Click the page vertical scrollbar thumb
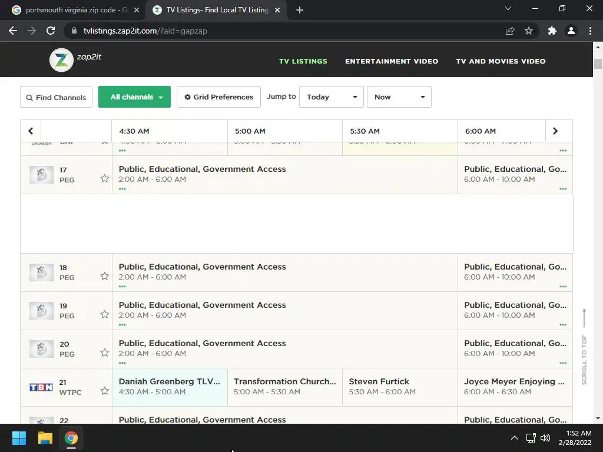The height and width of the screenshot is (452, 603). click(x=598, y=64)
